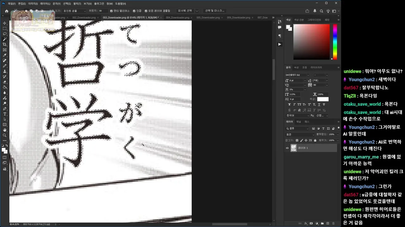Select the Hand tool
The image size is (405, 227).
5,130
